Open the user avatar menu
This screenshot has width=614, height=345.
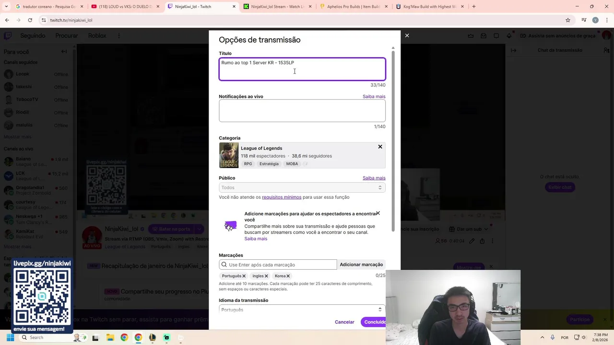[x=607, y=35]
